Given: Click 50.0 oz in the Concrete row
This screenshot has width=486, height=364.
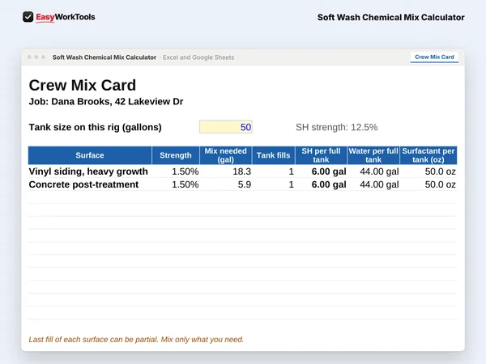Looking at the screenshot, I should coord(441,184).
